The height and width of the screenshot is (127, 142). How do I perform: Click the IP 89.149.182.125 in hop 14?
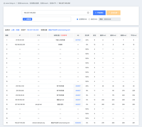point(20,100)
